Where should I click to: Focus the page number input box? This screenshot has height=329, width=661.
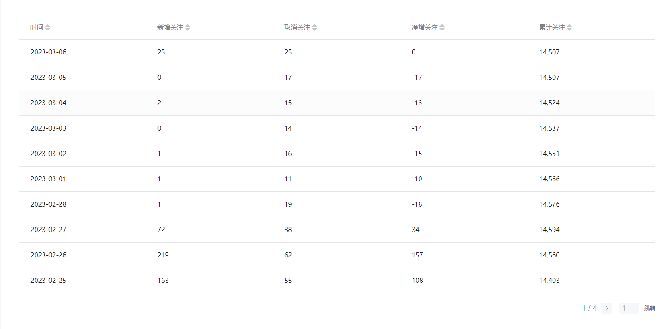click(629, 308)
